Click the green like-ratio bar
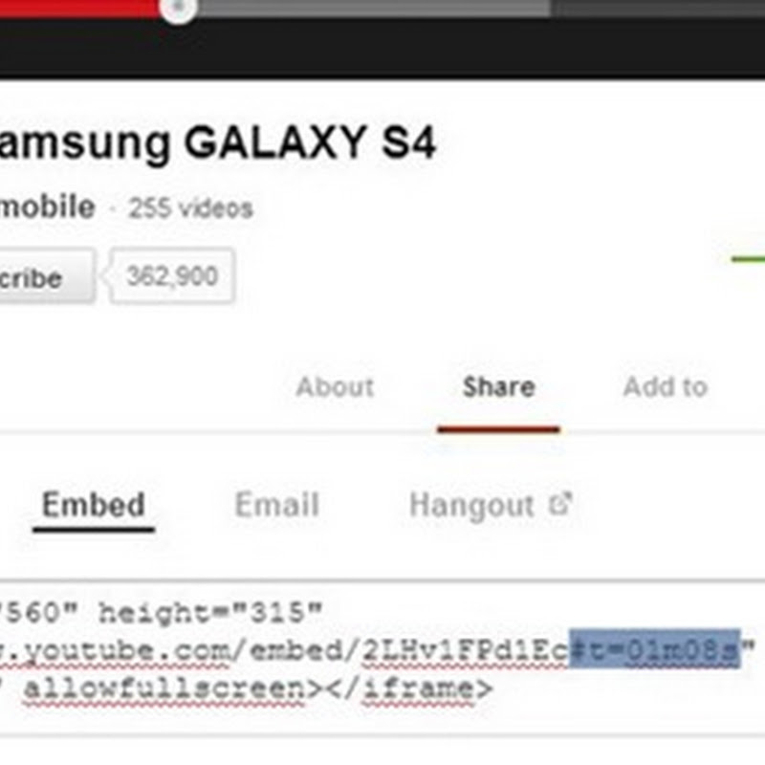The image size is (765, 765). [x=748, y=259]
